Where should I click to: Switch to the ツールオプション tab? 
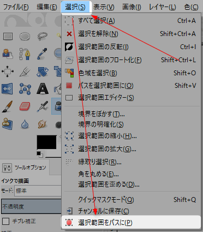click(24, 168)
